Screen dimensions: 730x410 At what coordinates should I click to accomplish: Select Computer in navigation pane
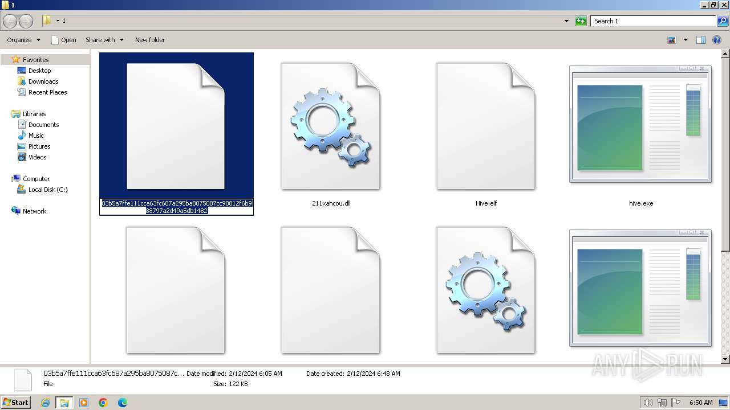(x=36, y=179)
